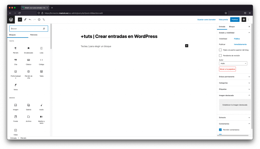The height and width of the screenshot is (149, 260).
Task: Collapse the Estado y visibilidad section
Action: pos(234,33)
